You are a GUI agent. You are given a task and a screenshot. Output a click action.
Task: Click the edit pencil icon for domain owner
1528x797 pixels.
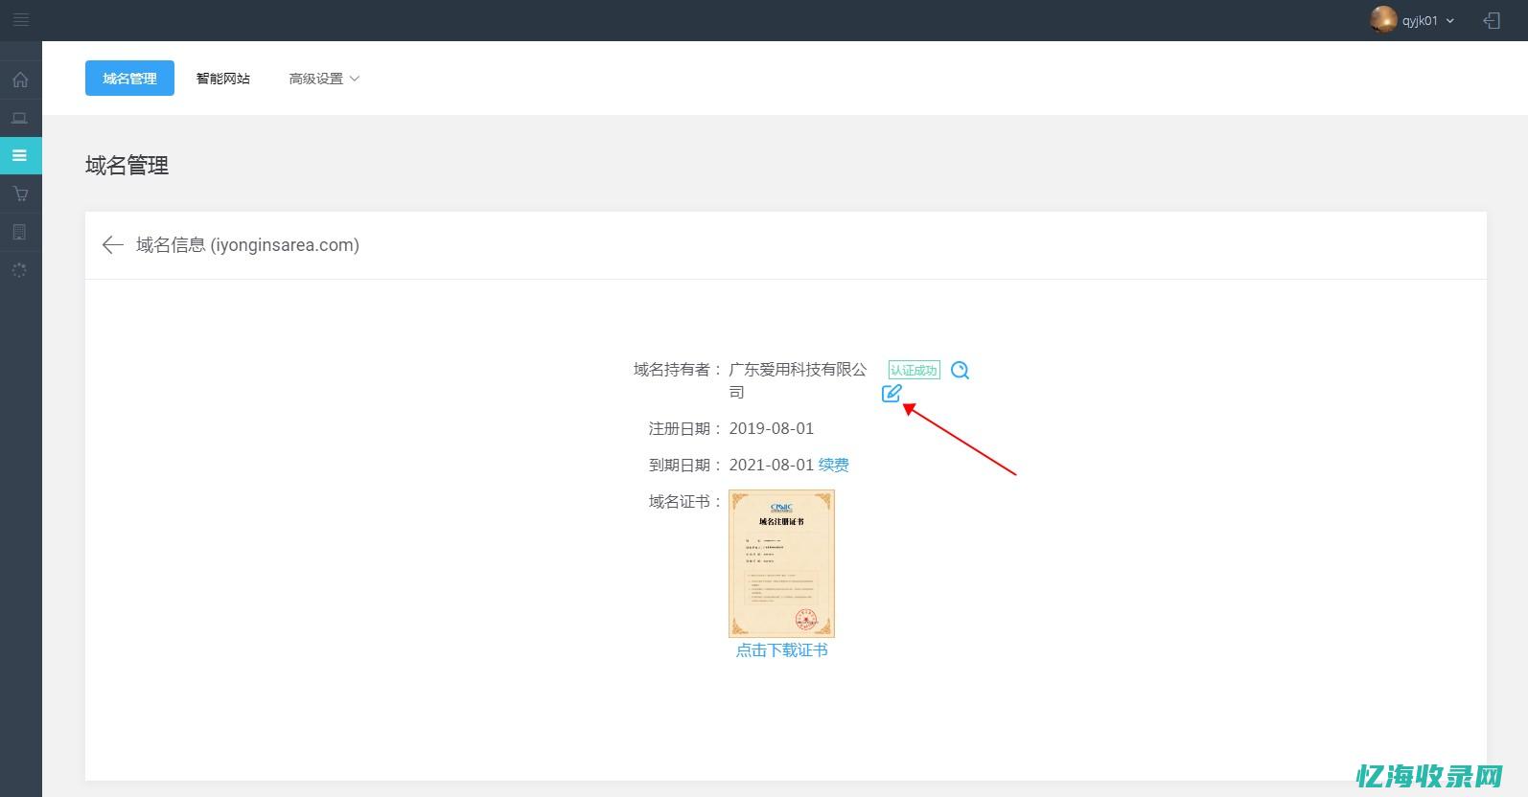pyautogui.click(x=891, y=393)
